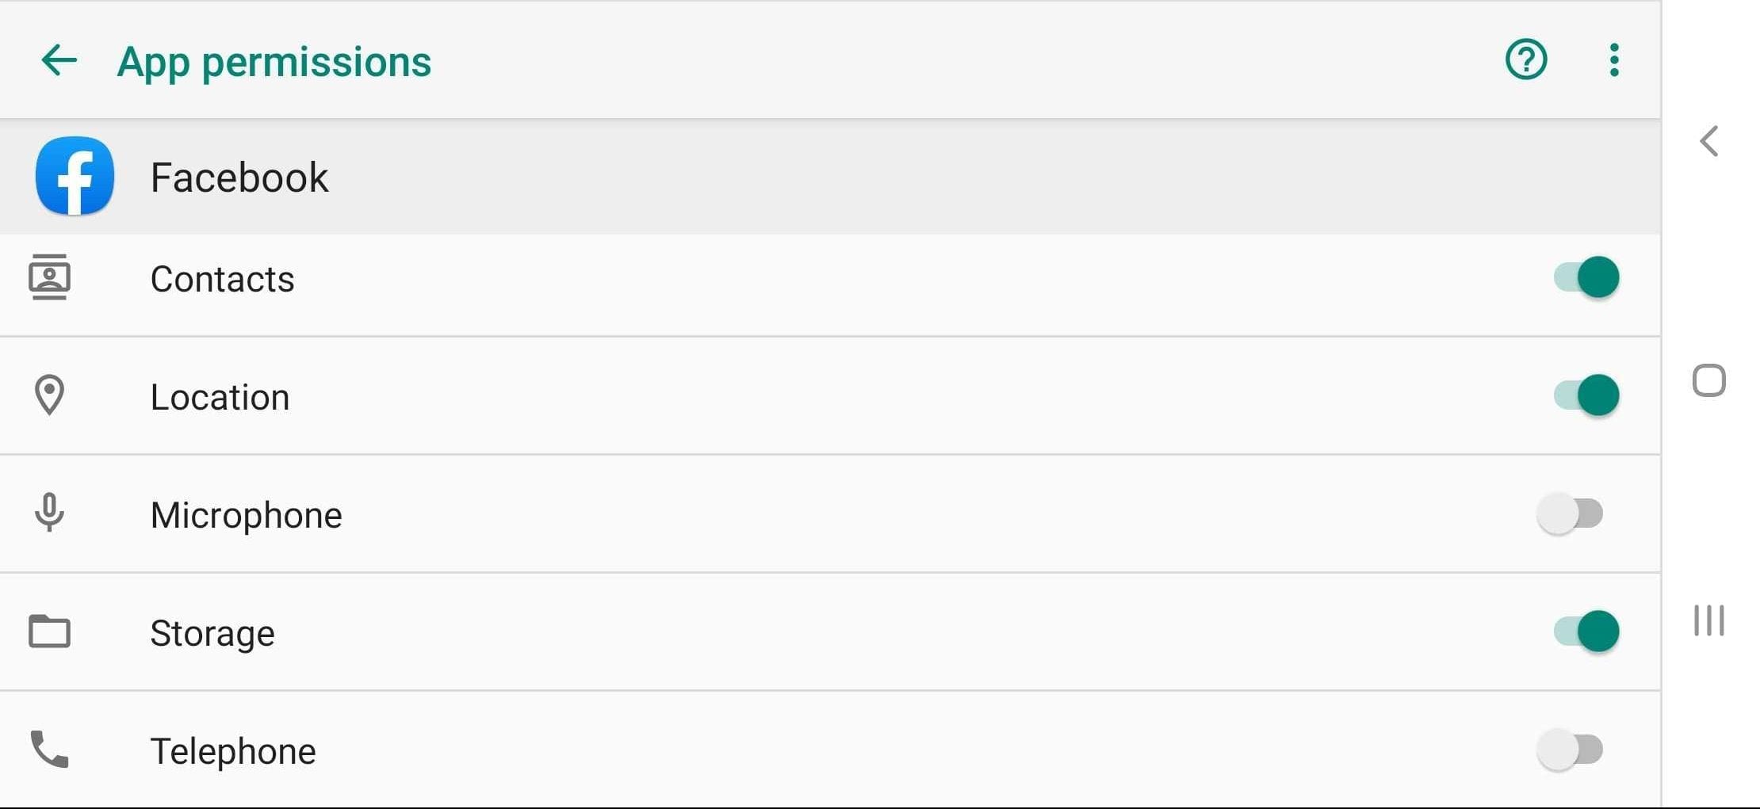
Task: Go back using the header arrow
Action: pos(59,60)
